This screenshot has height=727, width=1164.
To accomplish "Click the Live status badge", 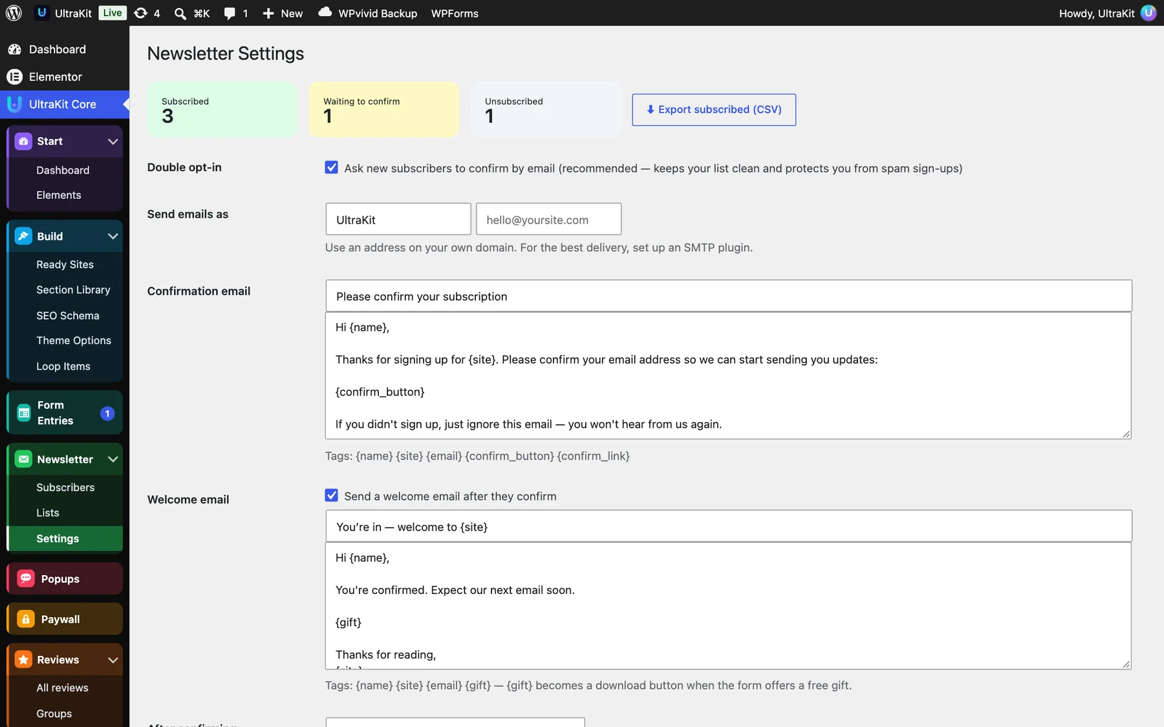I will (x=113, y=13).
